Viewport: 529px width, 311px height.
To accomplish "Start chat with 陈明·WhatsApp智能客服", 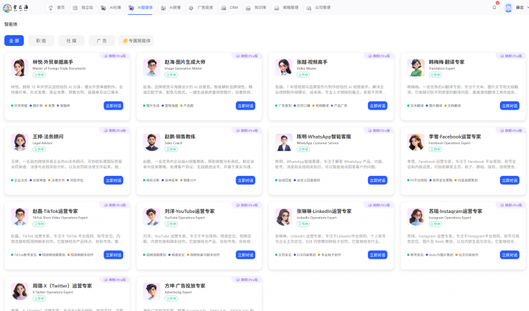I will point(377,180).
